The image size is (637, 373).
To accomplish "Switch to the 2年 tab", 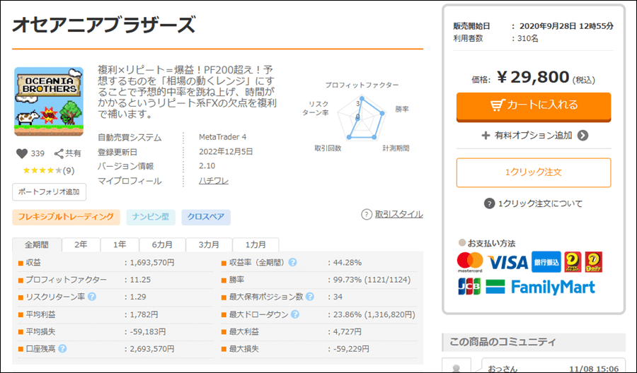I will [81, 245].
